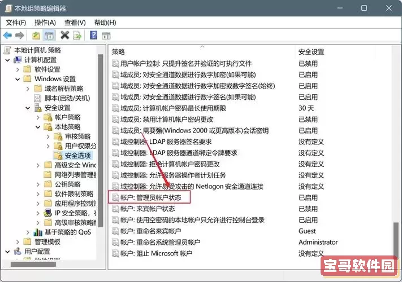402x282 pixels.
Task: Click the Export list toolbar icon
Action: click(x=77, y=36)
